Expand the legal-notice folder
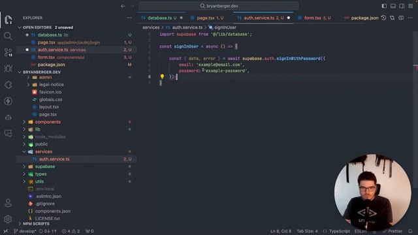The width and height of the screenshot is (418, 235). coord(28,84)
